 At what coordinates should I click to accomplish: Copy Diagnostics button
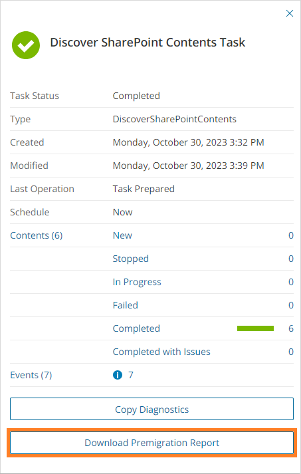coord(151,409)
